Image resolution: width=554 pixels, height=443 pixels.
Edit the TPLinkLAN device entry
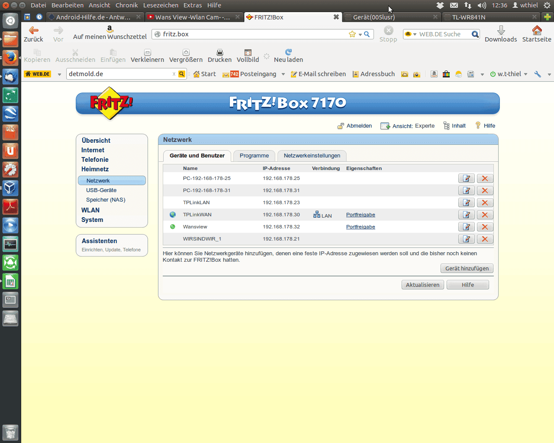[x=467, y=202]
